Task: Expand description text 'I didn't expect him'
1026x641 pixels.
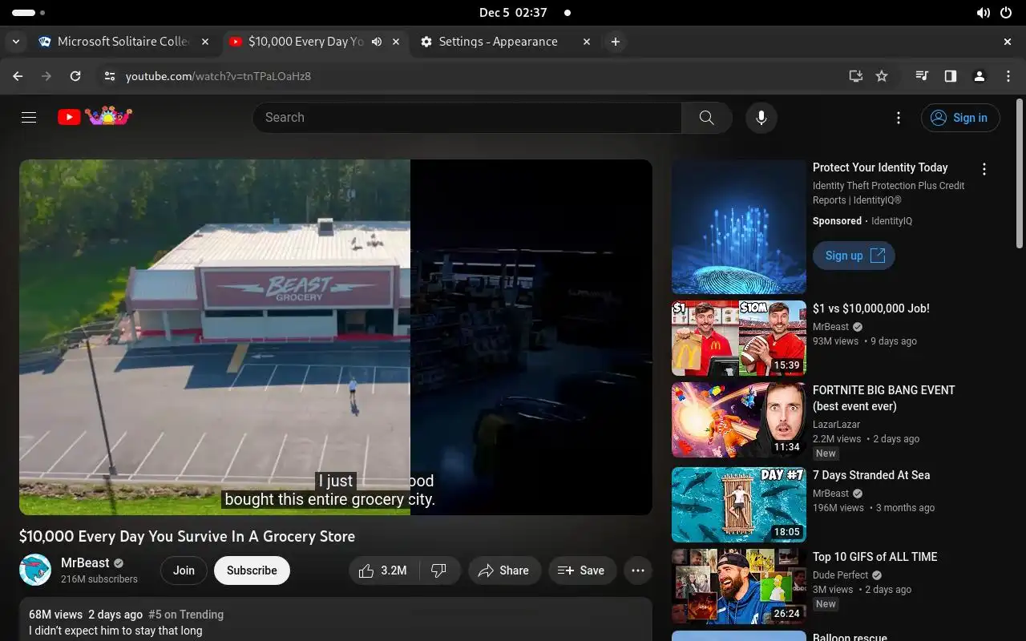Action: 115,631
